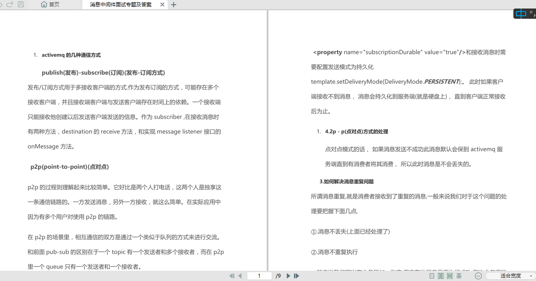
Task: Click the page number input field
Action: 259,276
